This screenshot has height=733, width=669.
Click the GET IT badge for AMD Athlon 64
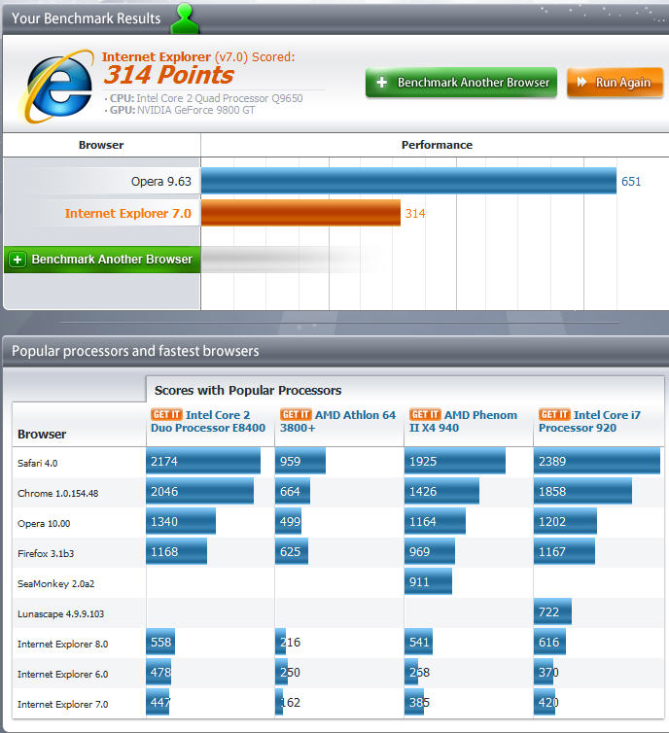(296, 415)
